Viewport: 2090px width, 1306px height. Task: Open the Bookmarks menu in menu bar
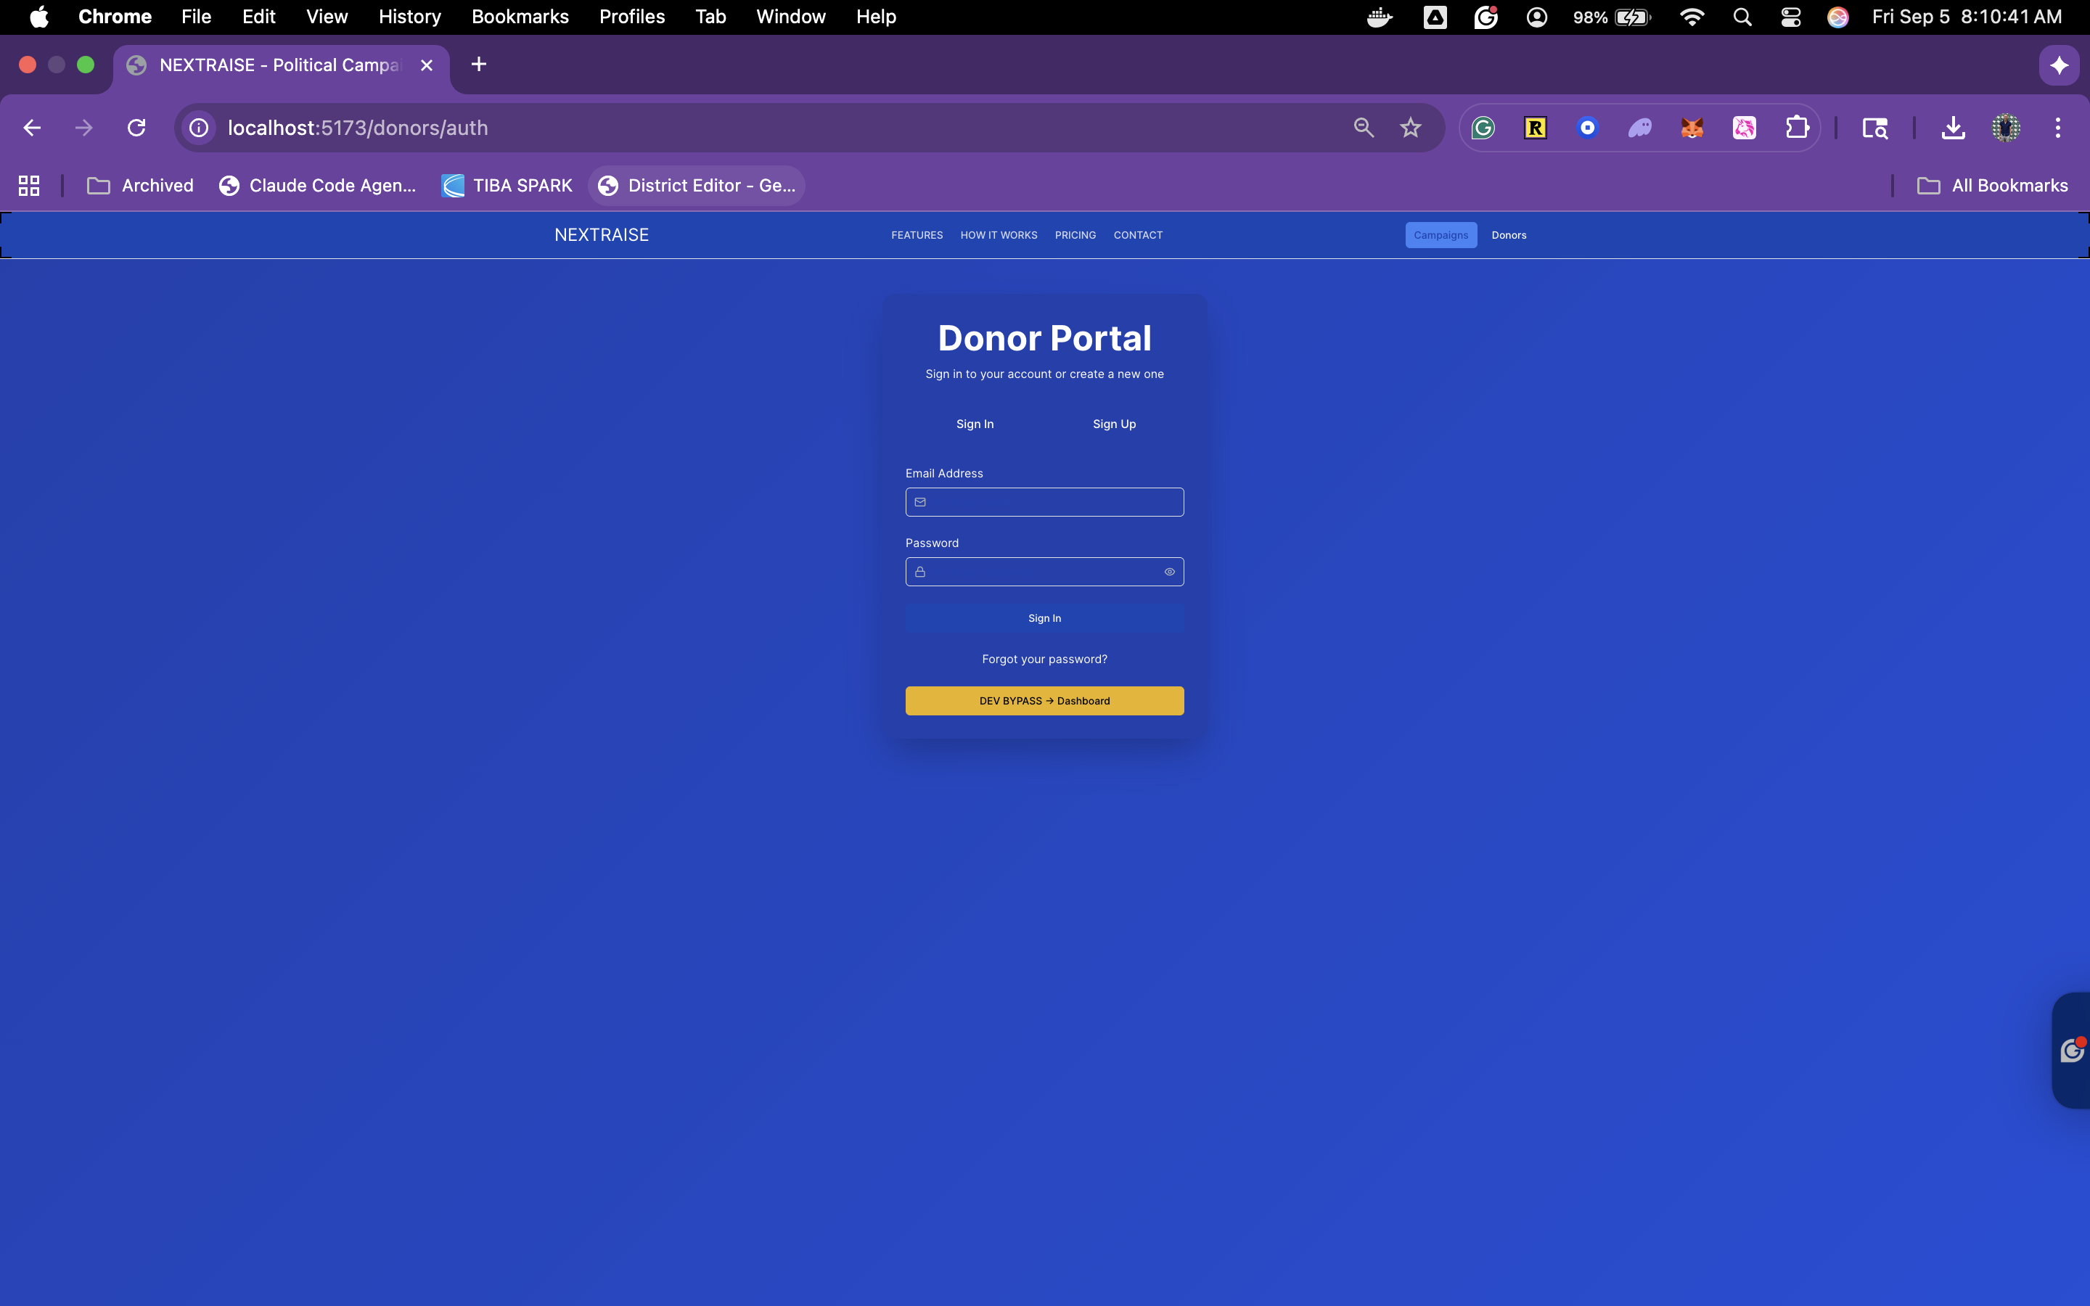tap(520, 17)
